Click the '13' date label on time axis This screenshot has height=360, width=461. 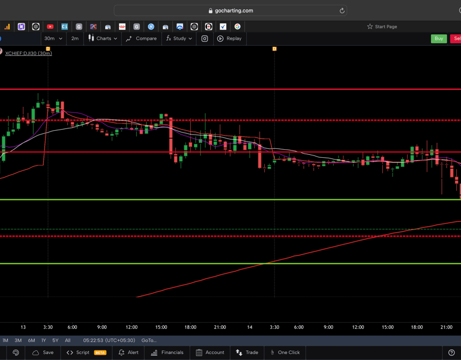(23, 327)
